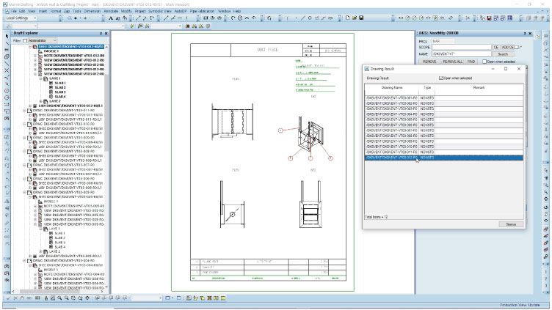This screenshot has height=310, width=552.
Task: Click the Dismiss button in Drawing Result dialog
Action: point(511,224)
